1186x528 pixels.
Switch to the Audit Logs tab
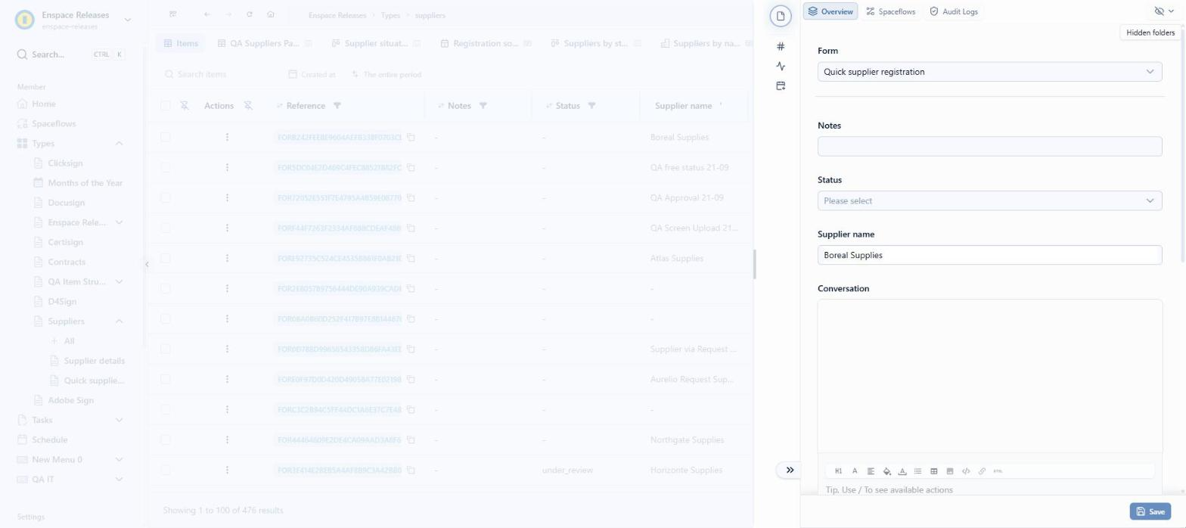(953, 11)
